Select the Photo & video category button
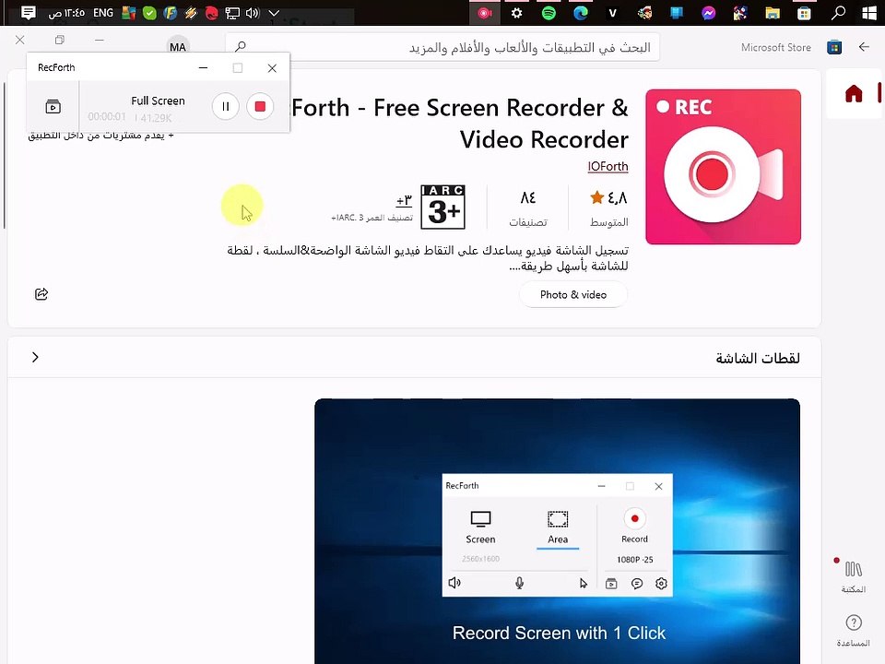The width and height of the screenshot is (885, 664). tap(572, 295)
